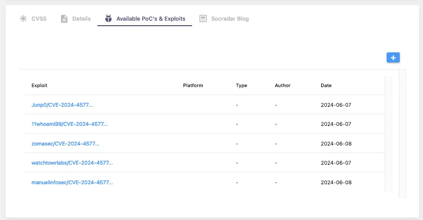Click the blue plus add button
Screen dimensions: 423x220
point(393,57)
